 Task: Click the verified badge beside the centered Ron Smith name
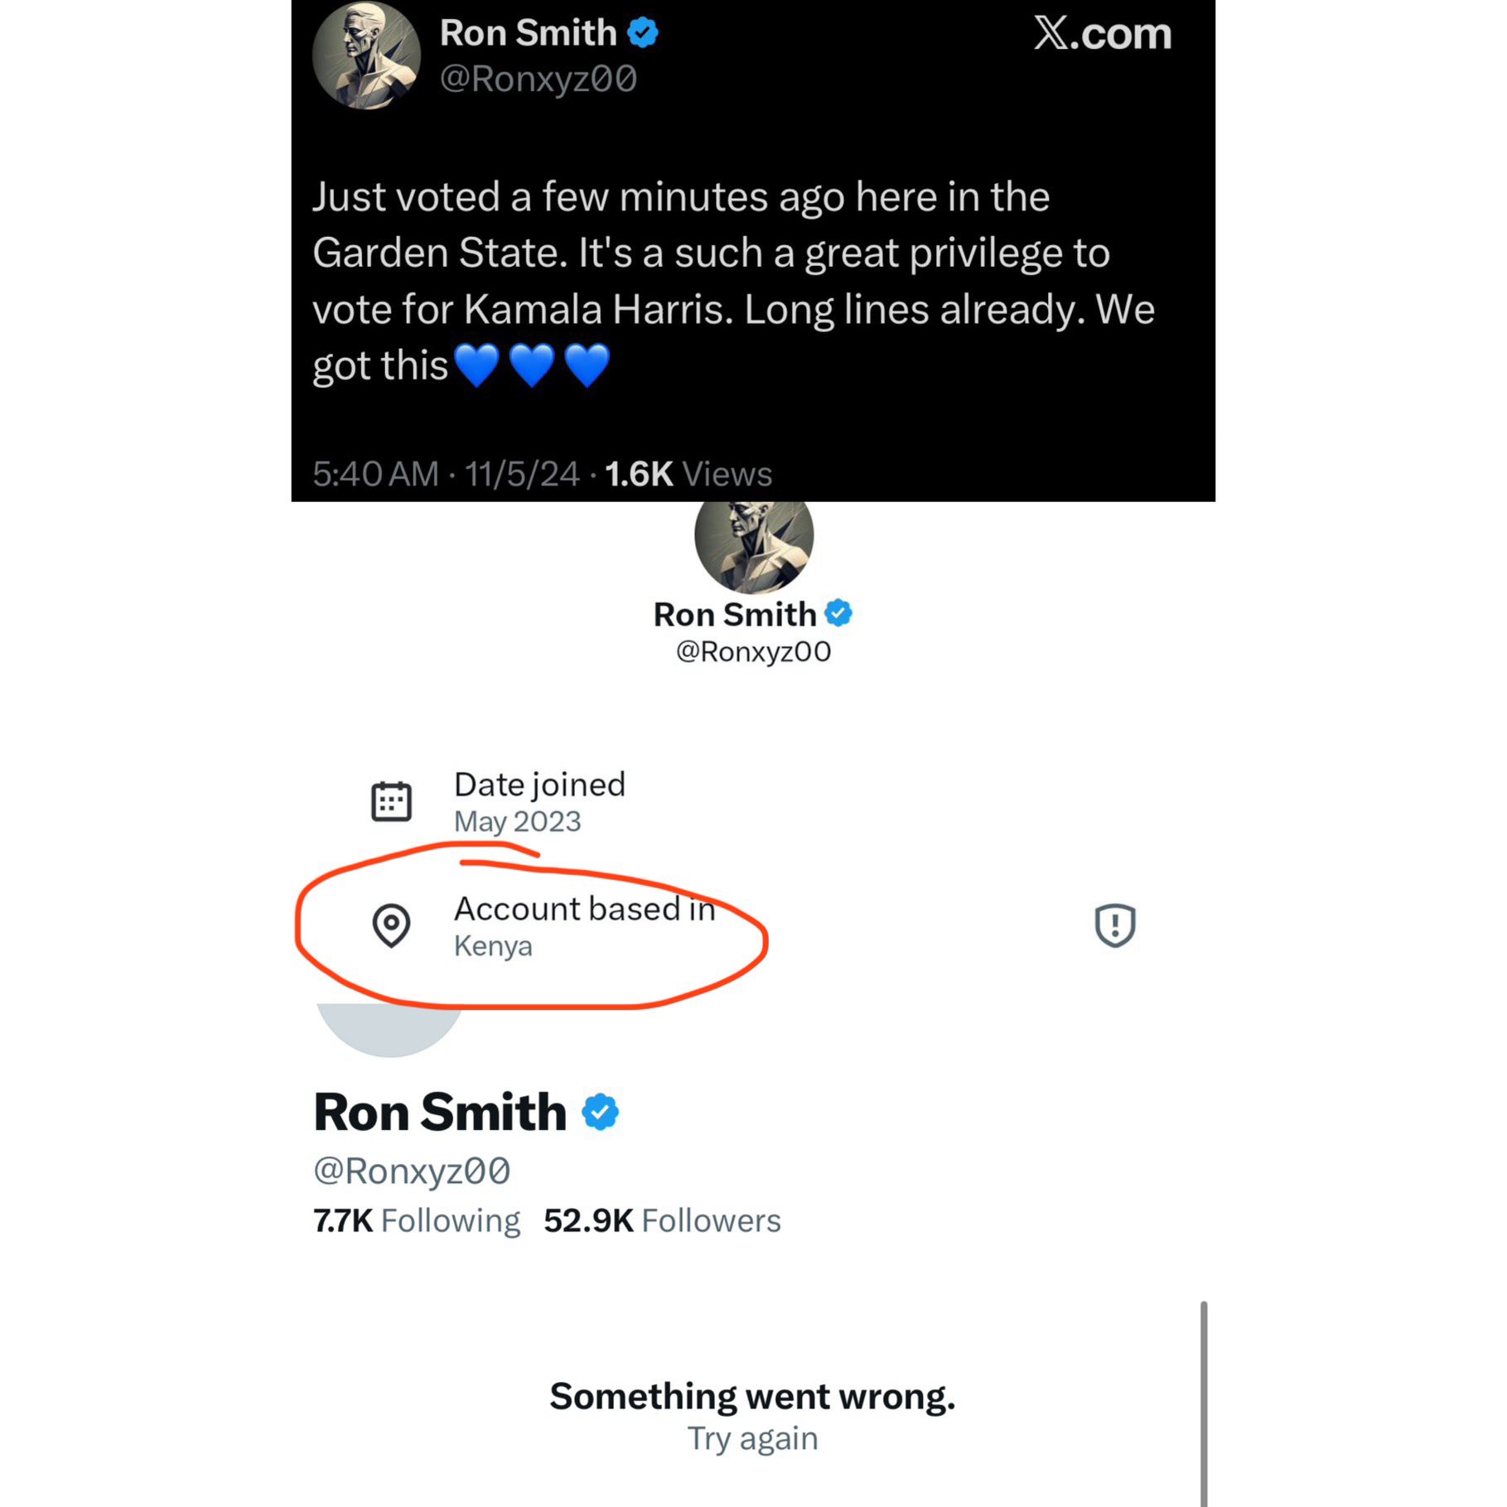[838, 613]
